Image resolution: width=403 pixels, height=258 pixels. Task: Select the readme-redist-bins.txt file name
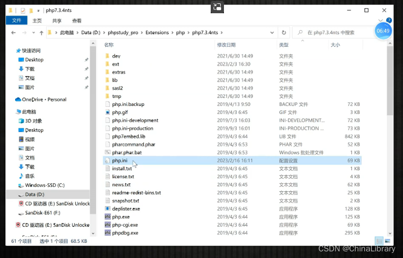(137, 193)
